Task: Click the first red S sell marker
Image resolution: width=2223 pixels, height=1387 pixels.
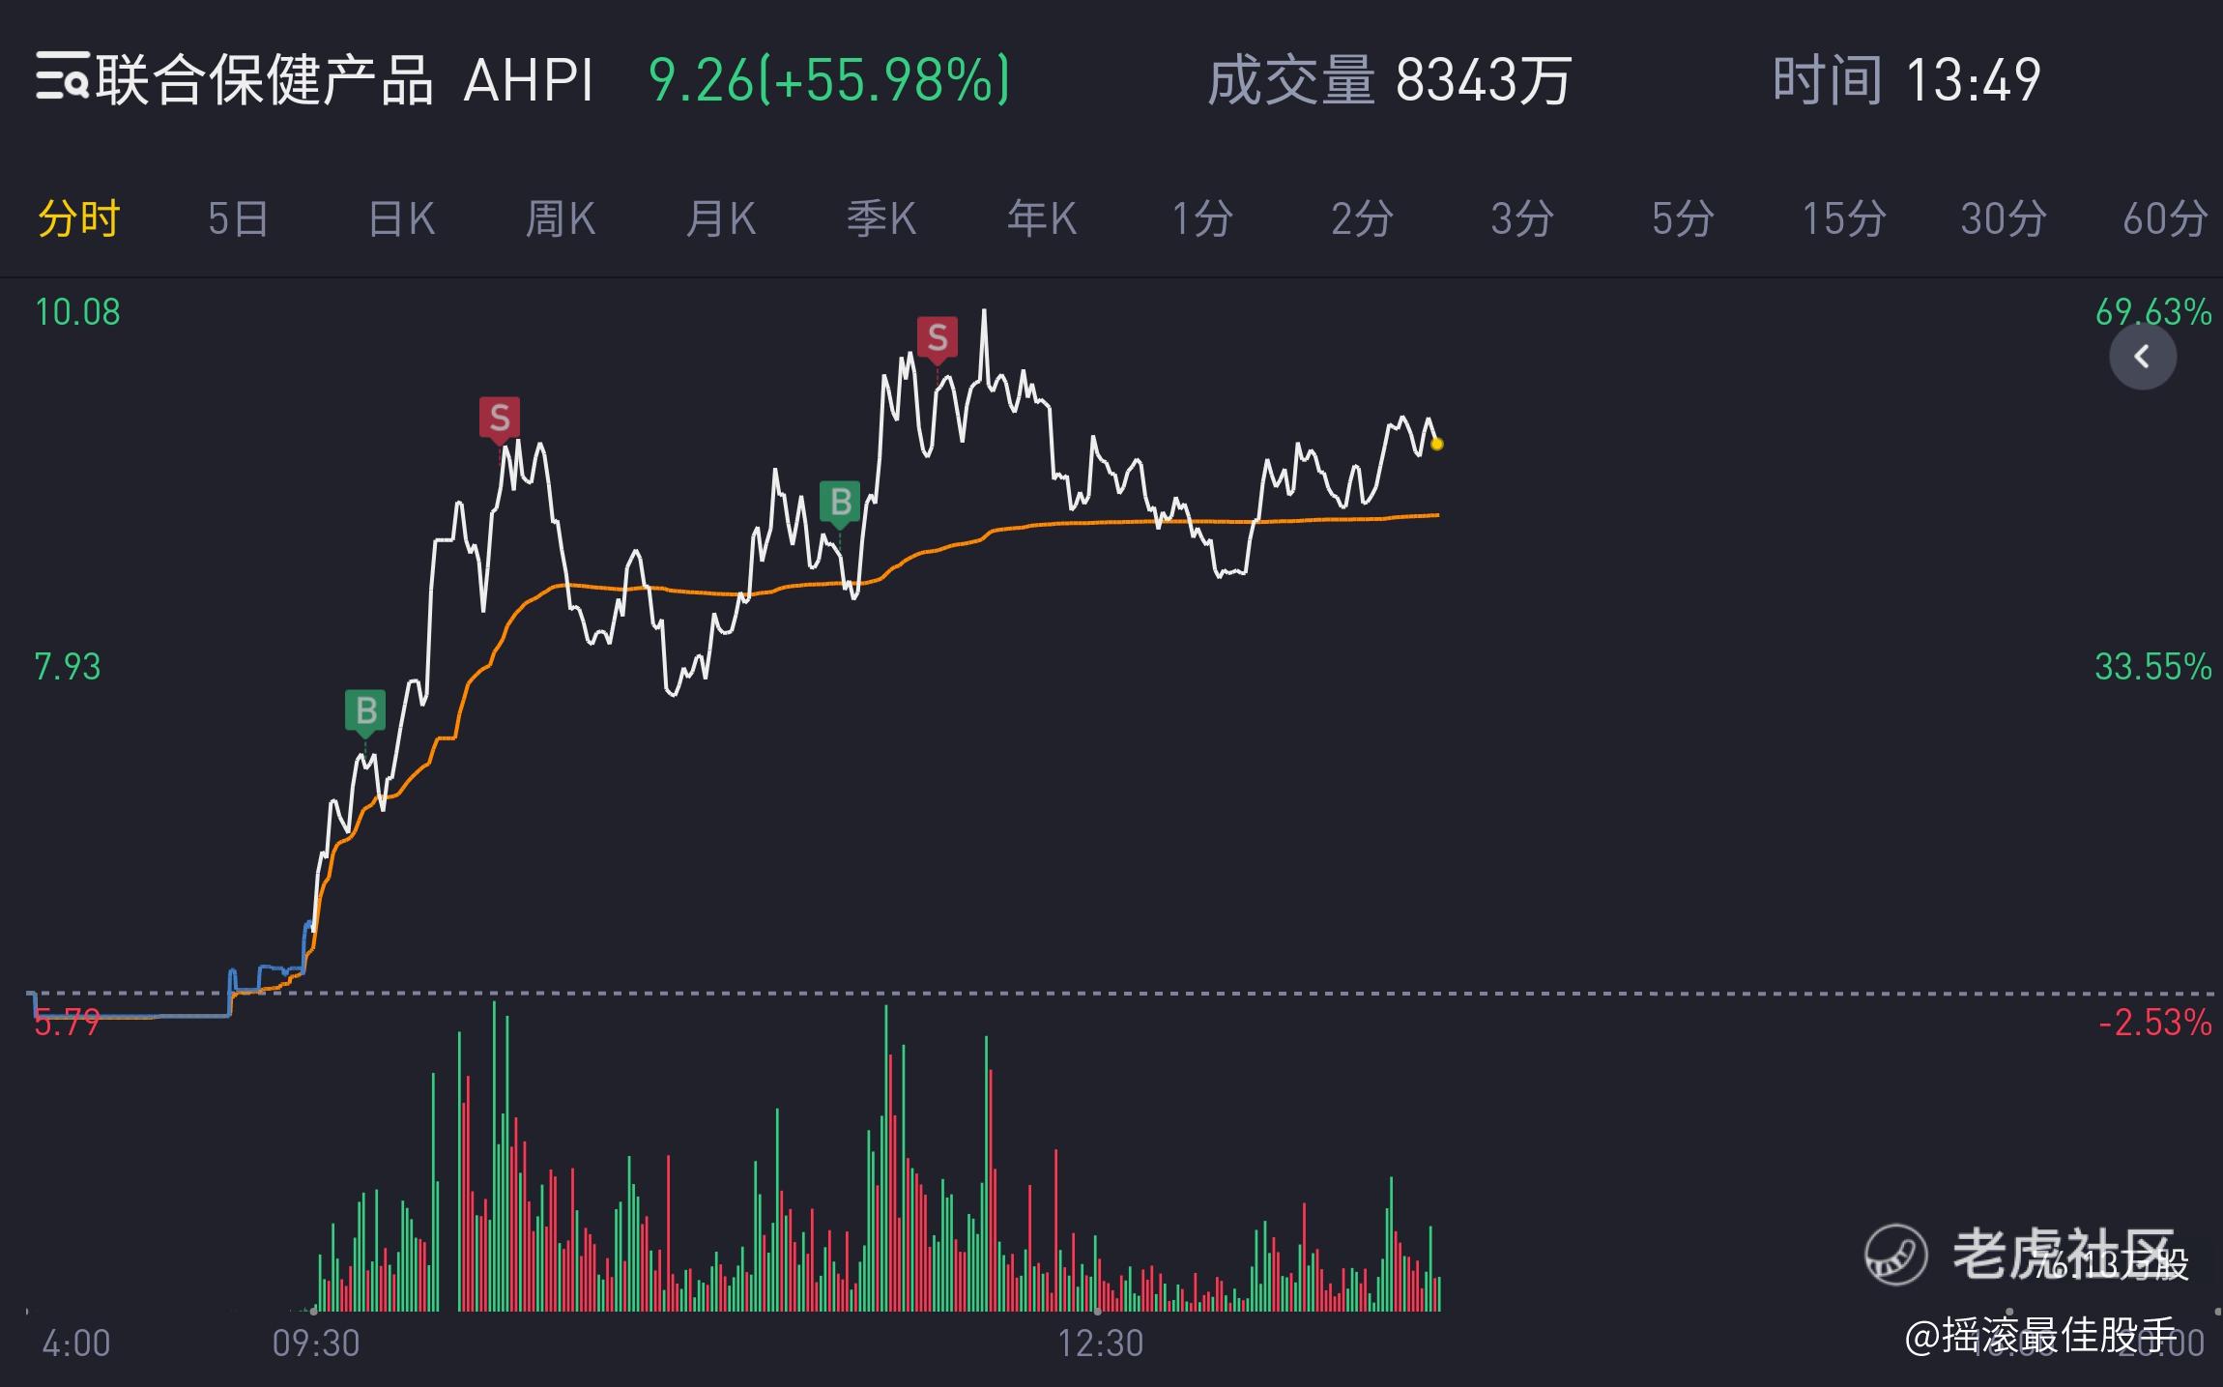Action: click(500, 419)
